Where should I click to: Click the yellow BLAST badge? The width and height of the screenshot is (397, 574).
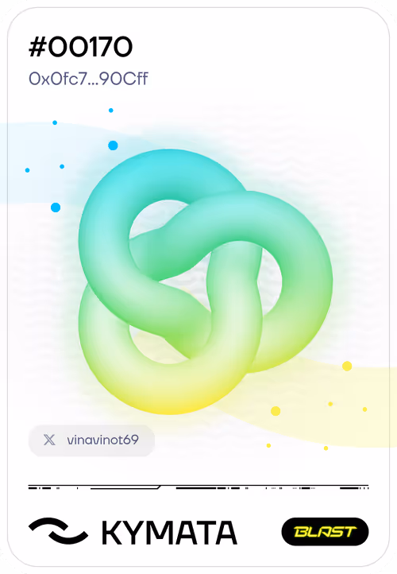(x=325, y=532)
